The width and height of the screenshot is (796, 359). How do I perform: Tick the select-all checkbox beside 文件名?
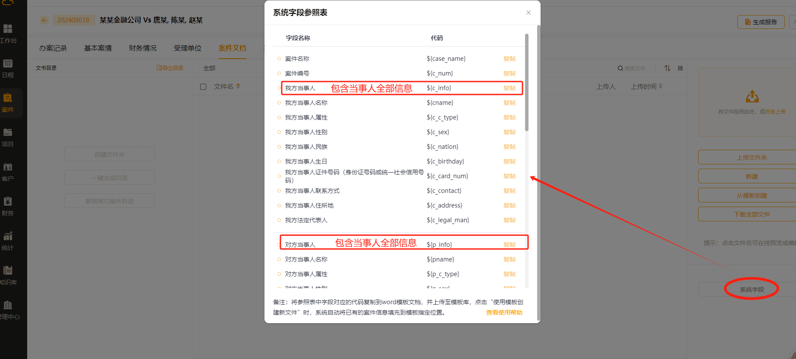click(x=203, y=87)
